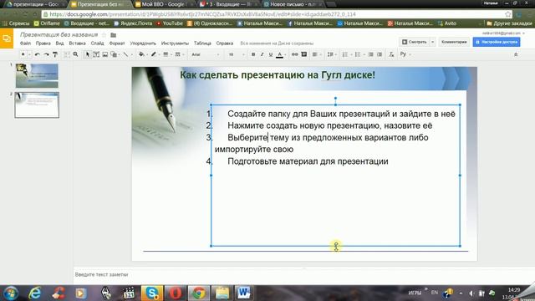Viewport: 535px width, 301px height.
Task: Open the line color pencil picker
Action: click(154, 54)
